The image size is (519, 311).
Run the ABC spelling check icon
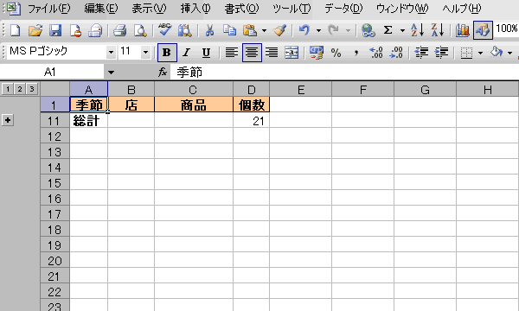pyautogui.click(x=164, y=29)
